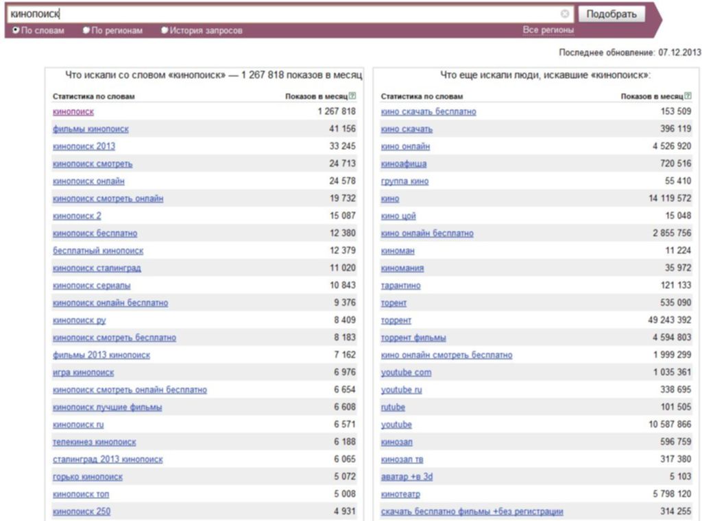This screenshot has width=702, height=521.
Task: Open the 'кинопоиск онлайн' link
Action: 88,181
